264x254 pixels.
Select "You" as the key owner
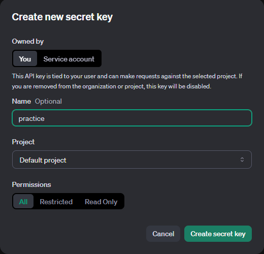coord(25,58)
